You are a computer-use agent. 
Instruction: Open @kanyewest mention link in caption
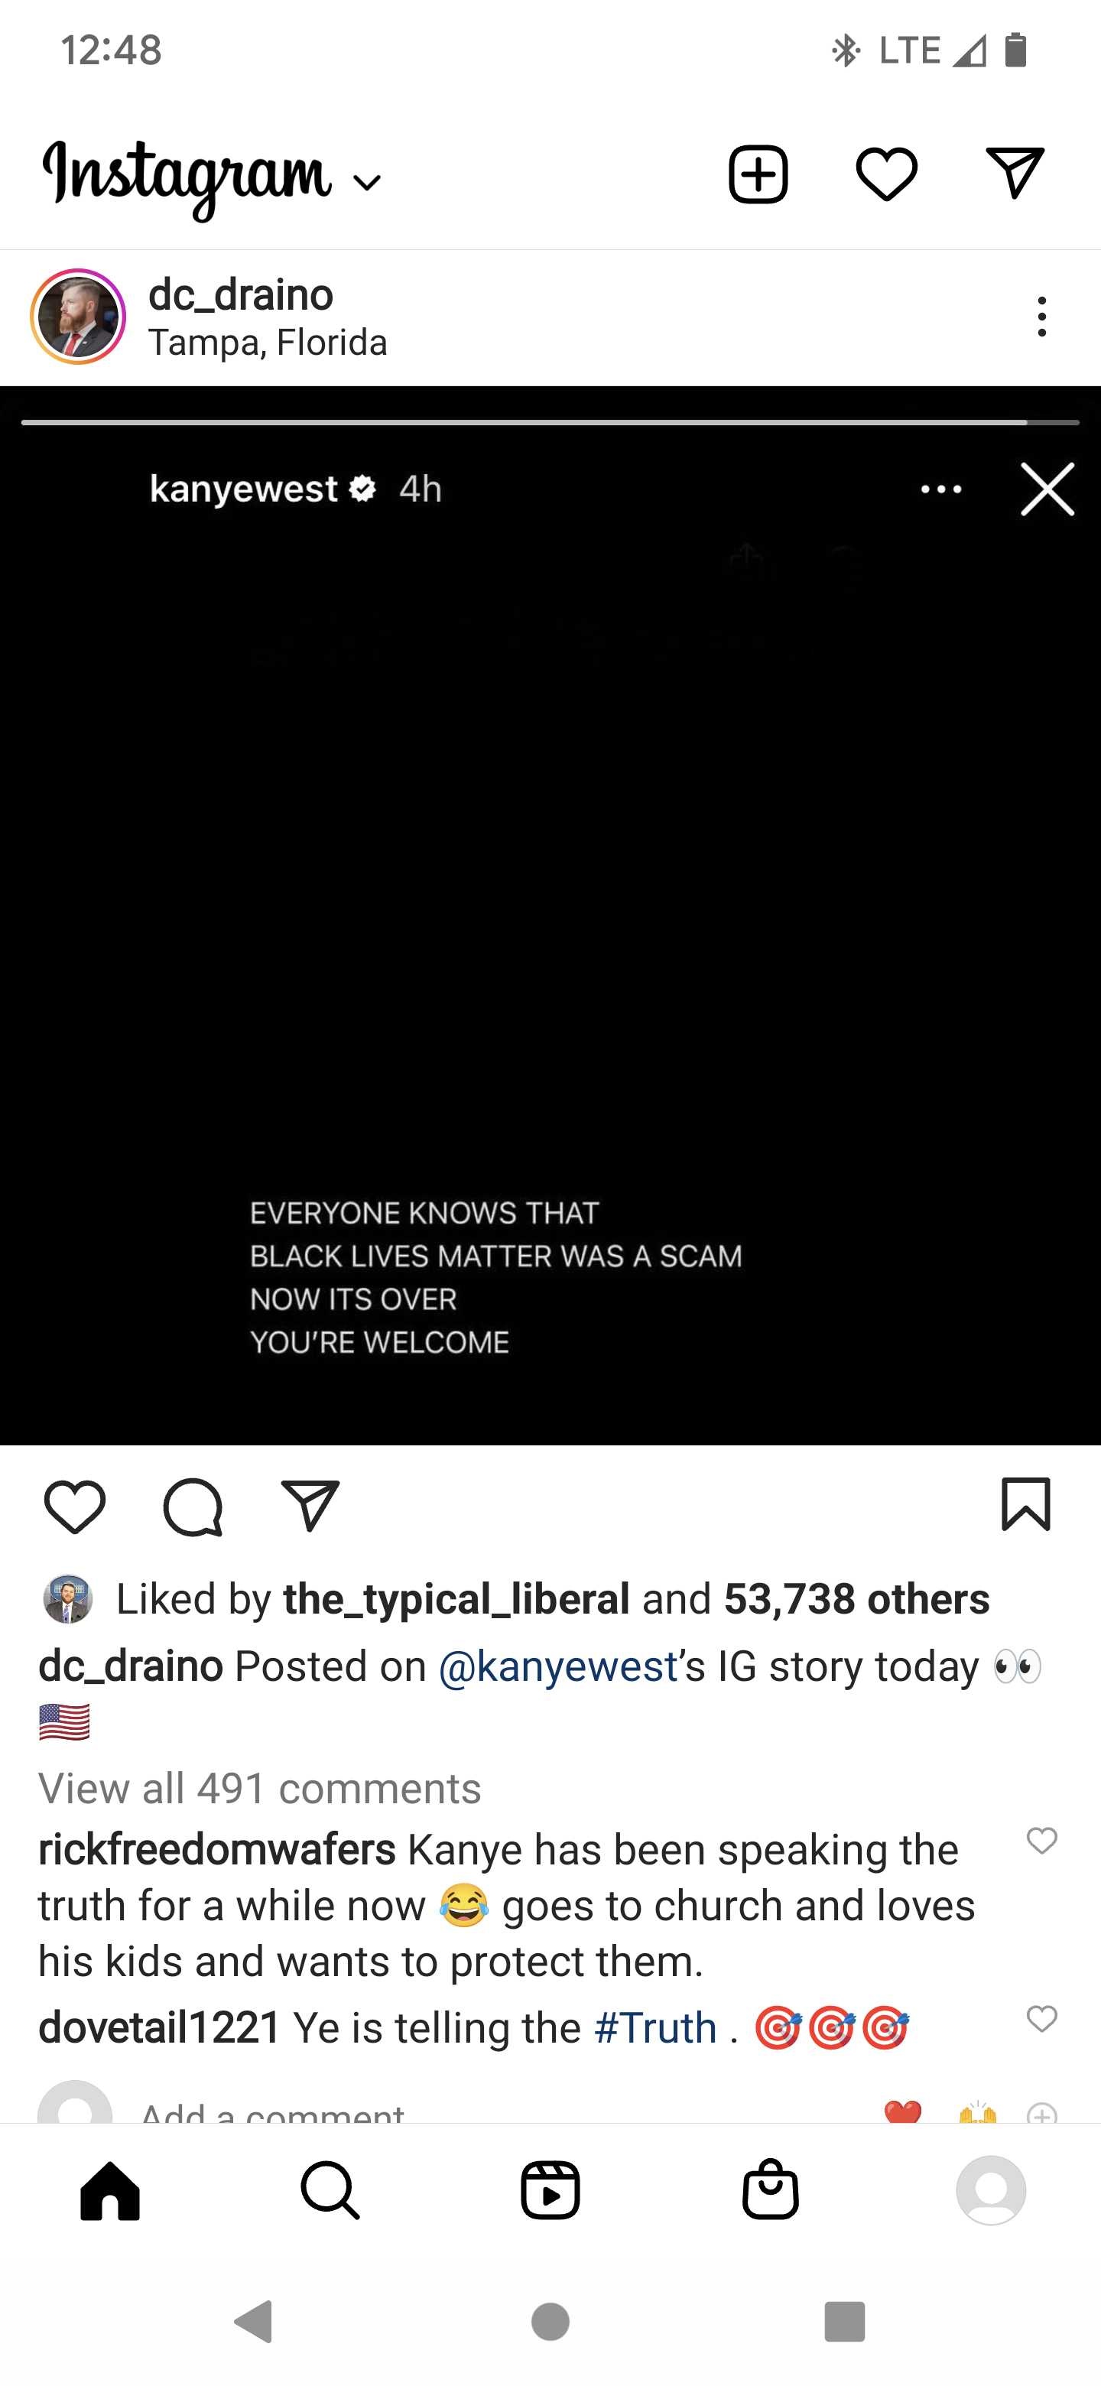pyautogui.click(x=558, y=1666)
